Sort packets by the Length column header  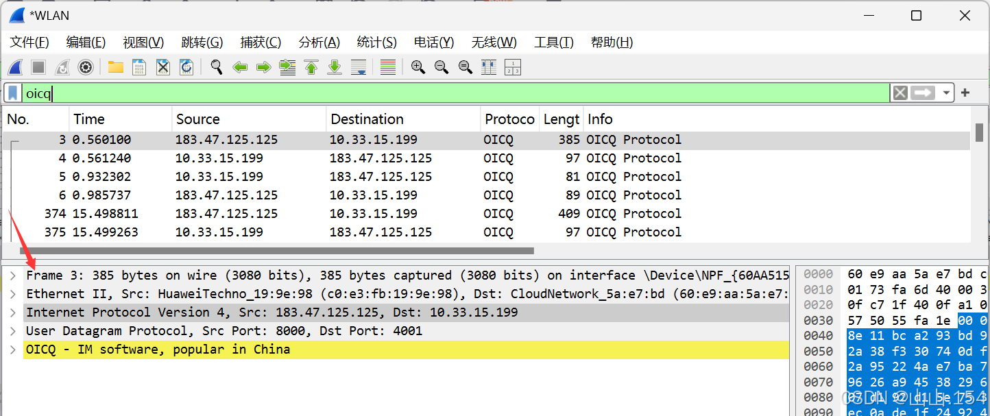[562, 119]
